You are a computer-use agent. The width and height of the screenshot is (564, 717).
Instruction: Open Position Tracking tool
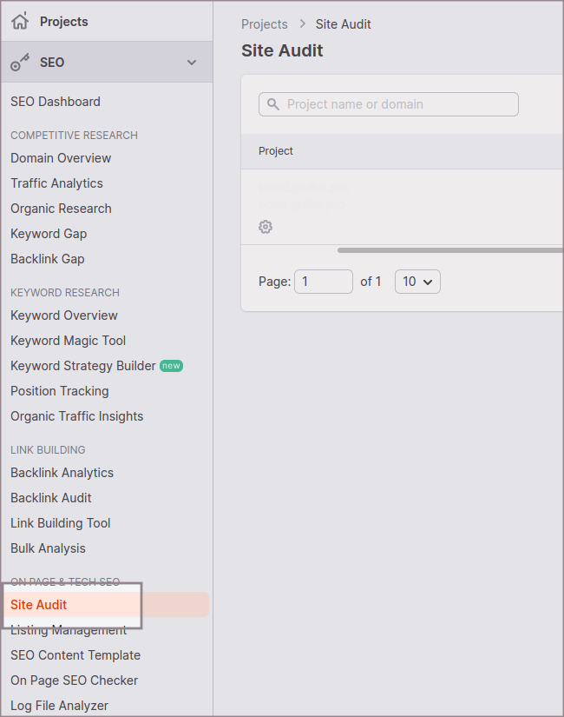60,391
